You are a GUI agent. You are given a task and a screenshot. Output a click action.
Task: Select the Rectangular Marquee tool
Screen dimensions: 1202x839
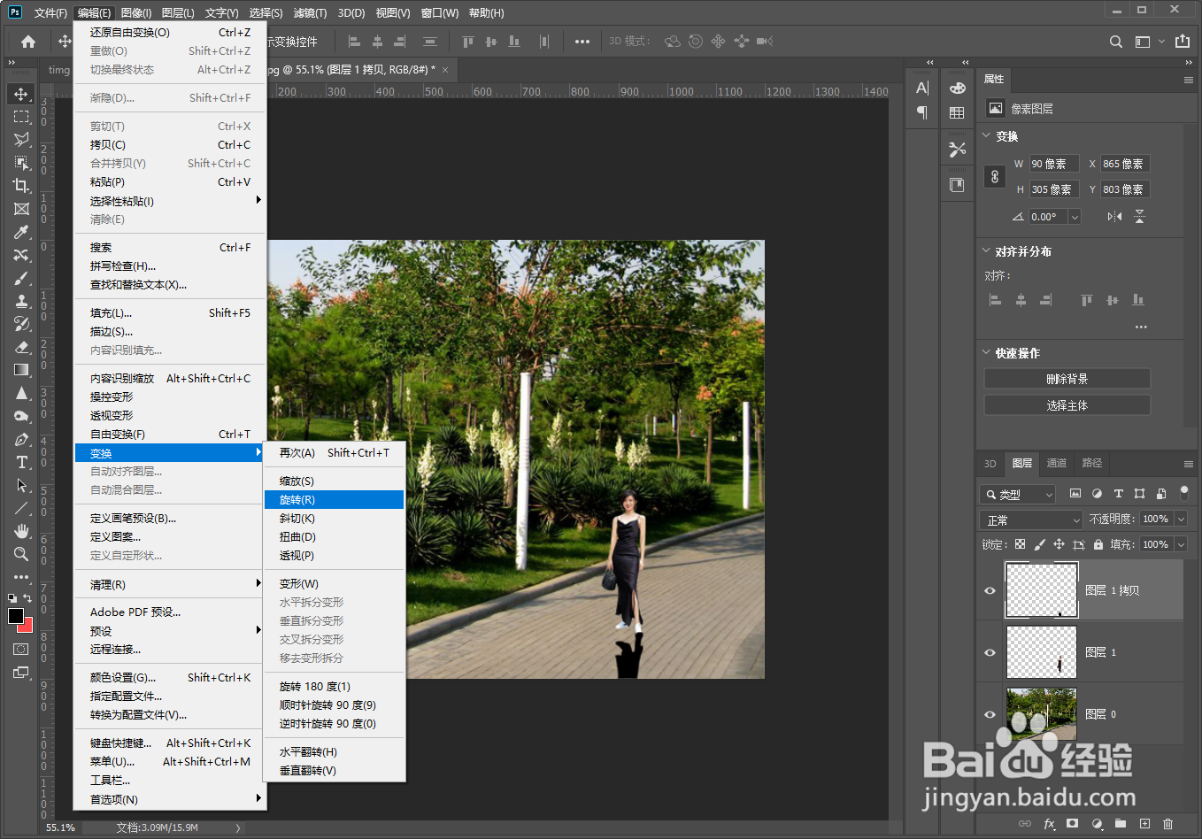pos(21,117)
